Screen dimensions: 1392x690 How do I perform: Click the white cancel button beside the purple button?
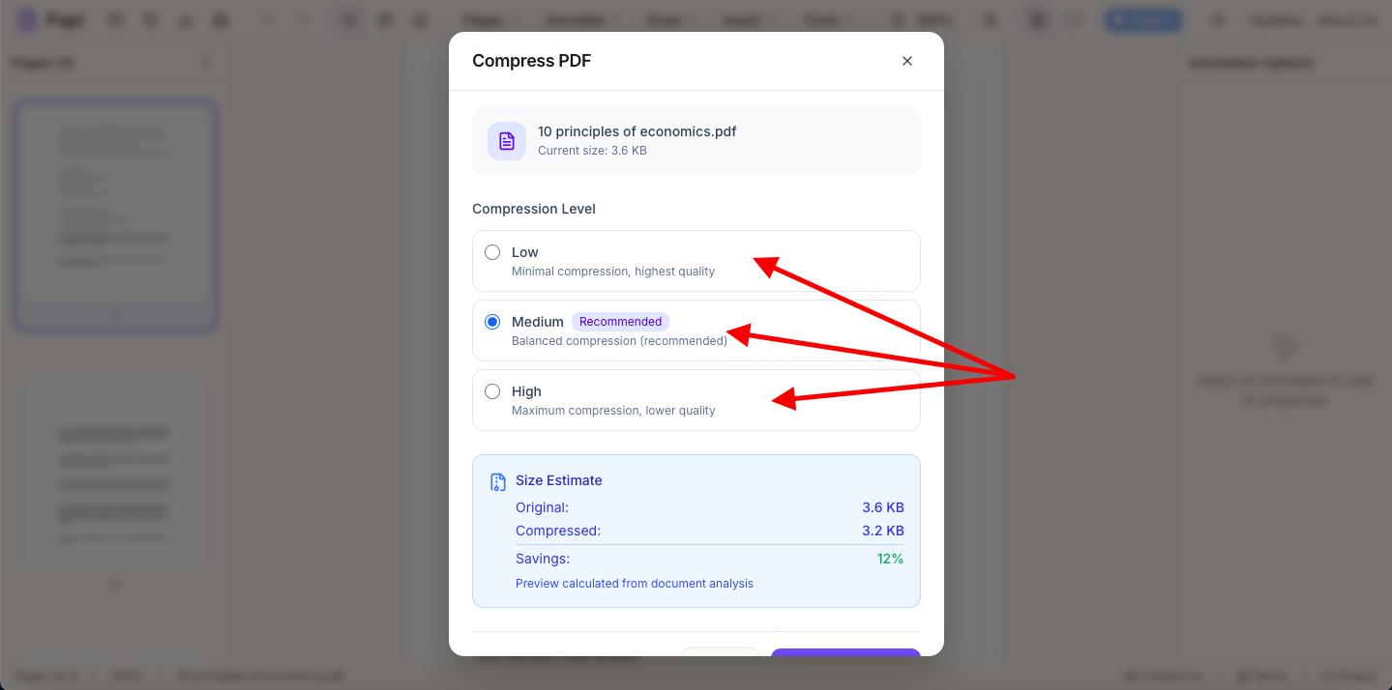[720, 652]
